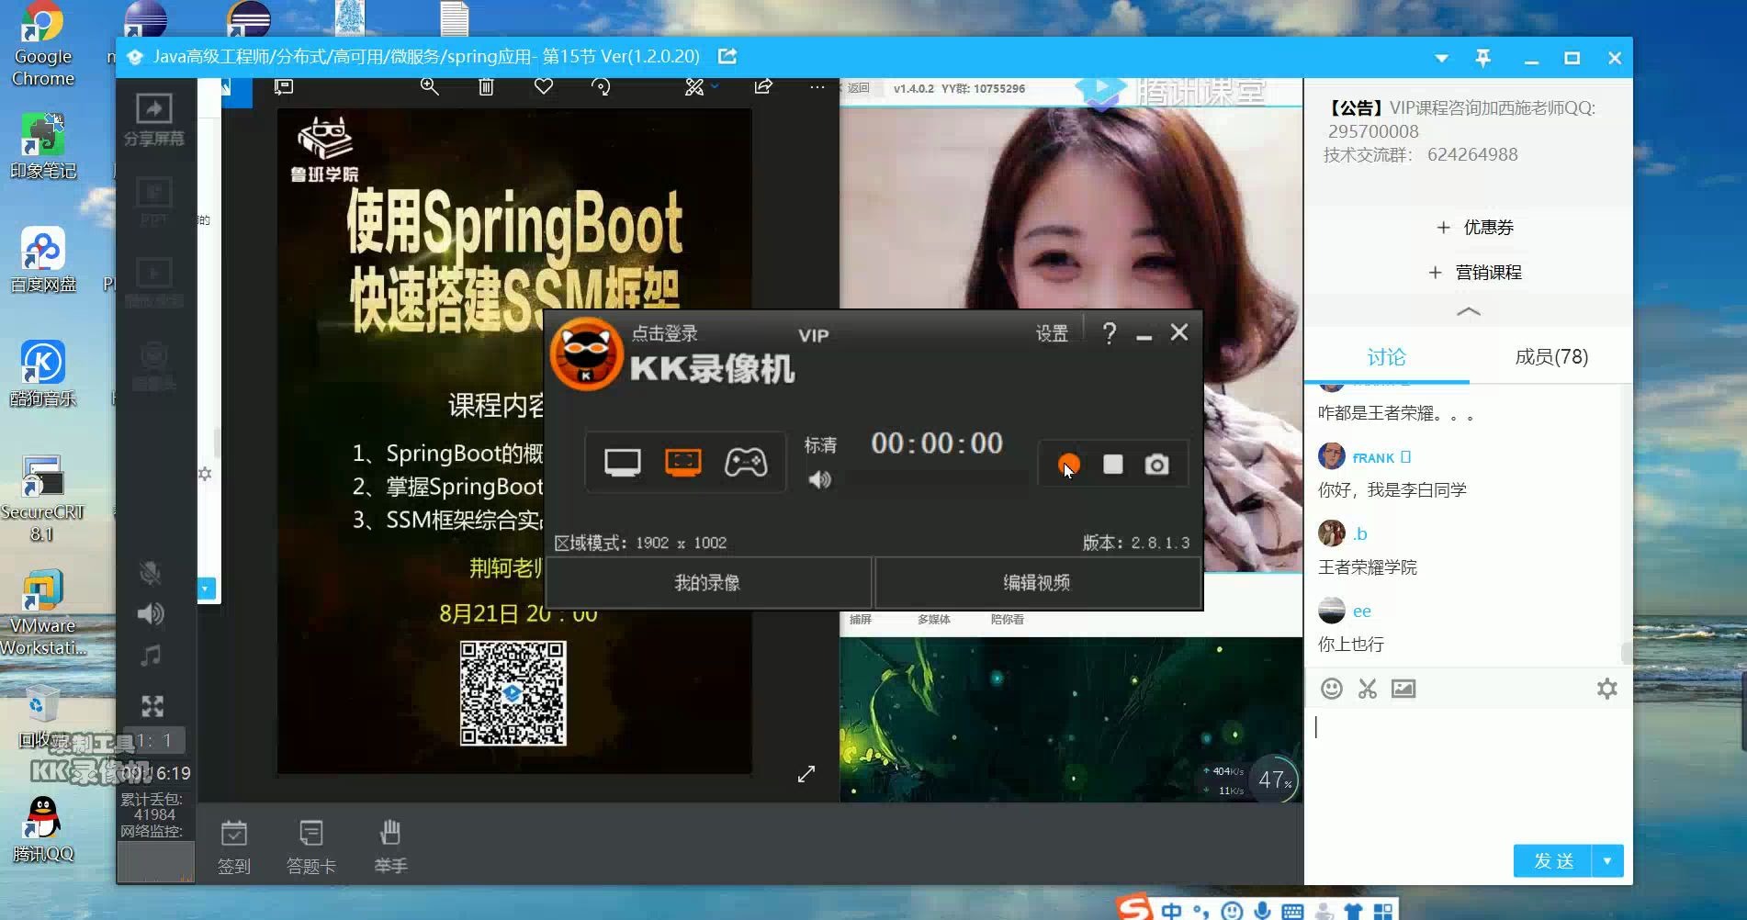This screenshot has width=1747, height=920.
Task: Click the 印象笔记 desktop icon
Action: pos(42,145)
